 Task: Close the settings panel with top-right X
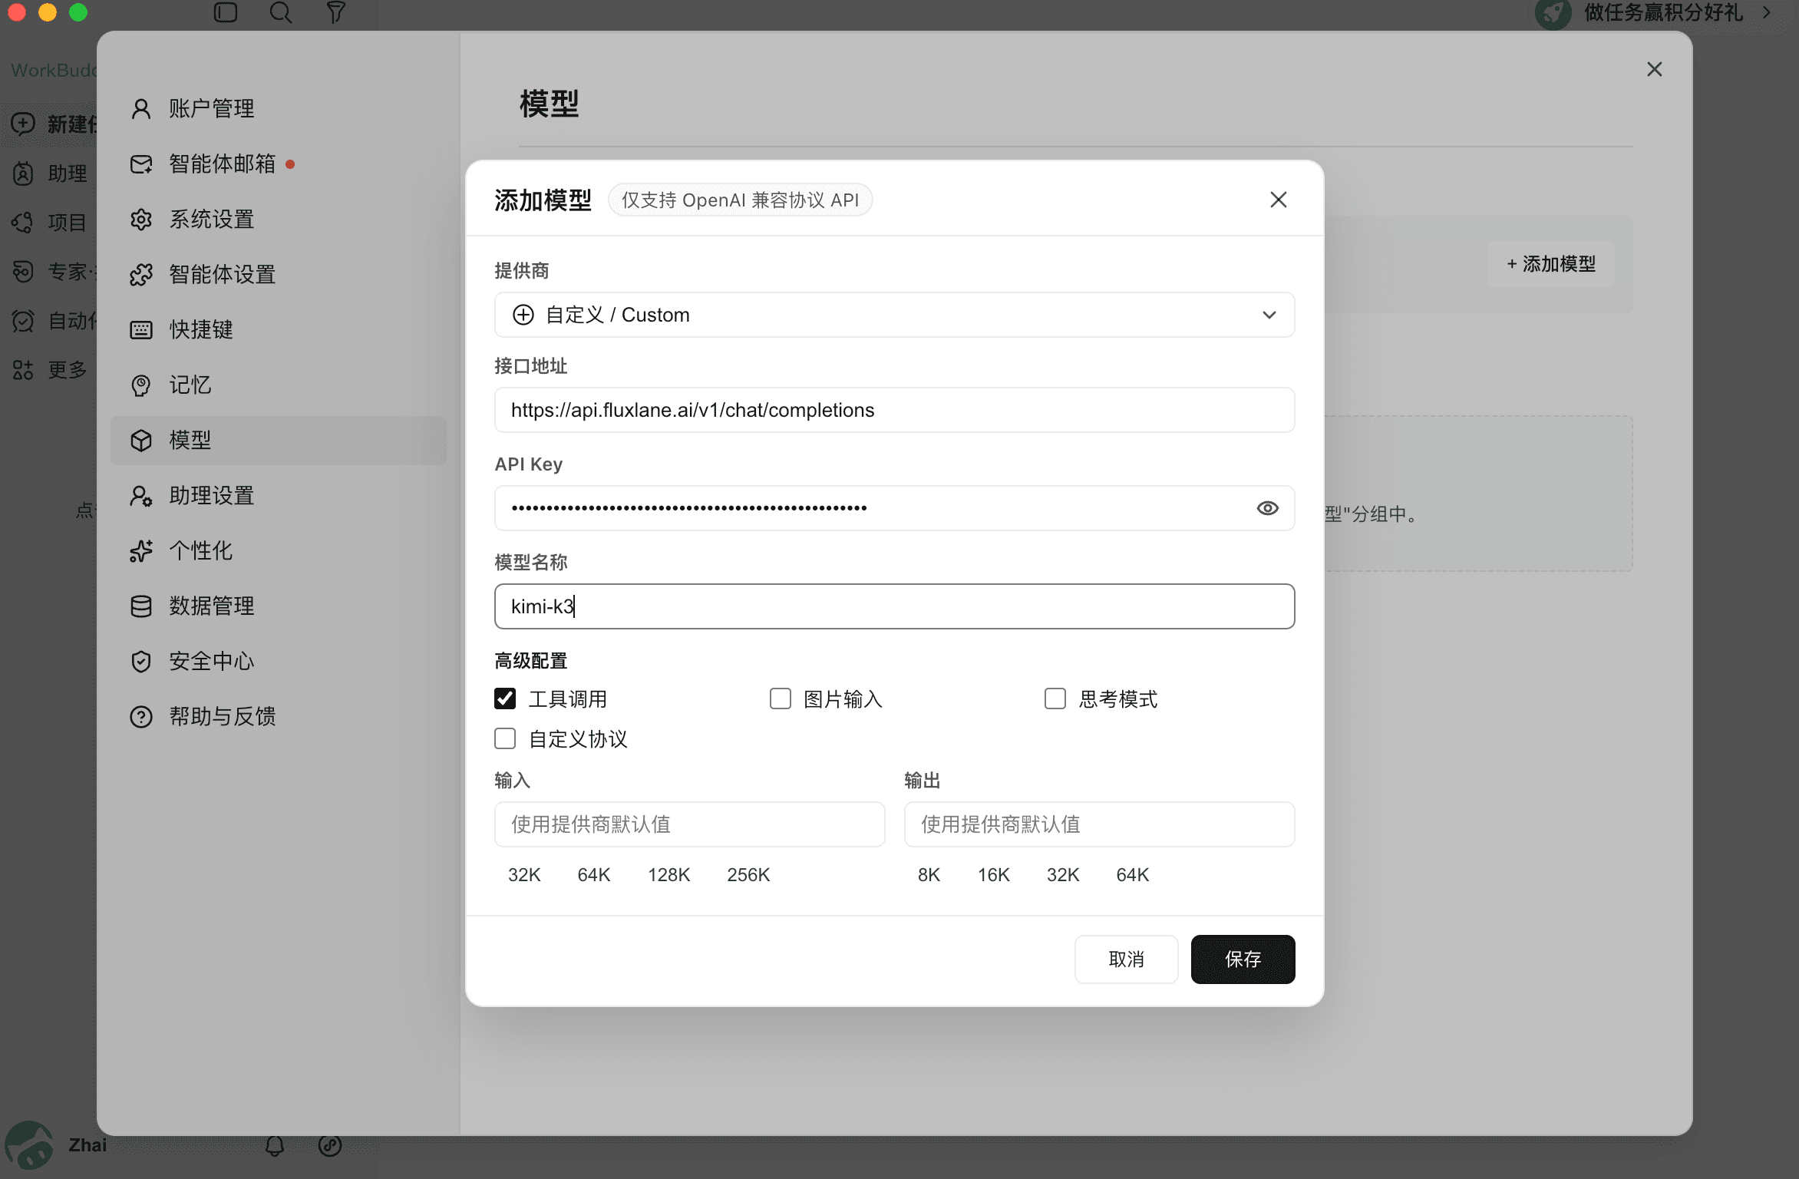point(1654,69)
